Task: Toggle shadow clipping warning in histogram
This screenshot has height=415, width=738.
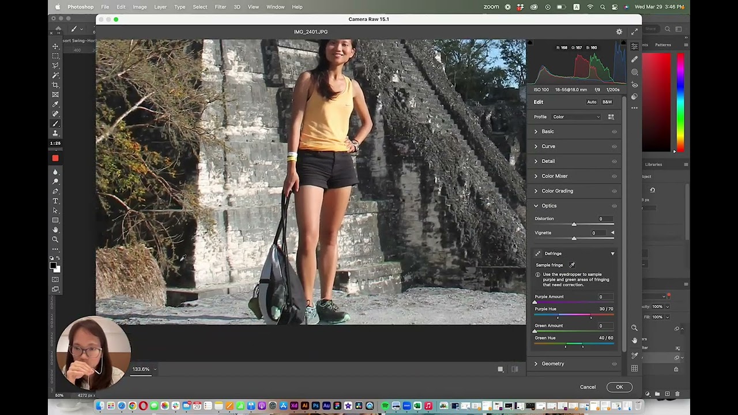Action: (x=530, y=43)
